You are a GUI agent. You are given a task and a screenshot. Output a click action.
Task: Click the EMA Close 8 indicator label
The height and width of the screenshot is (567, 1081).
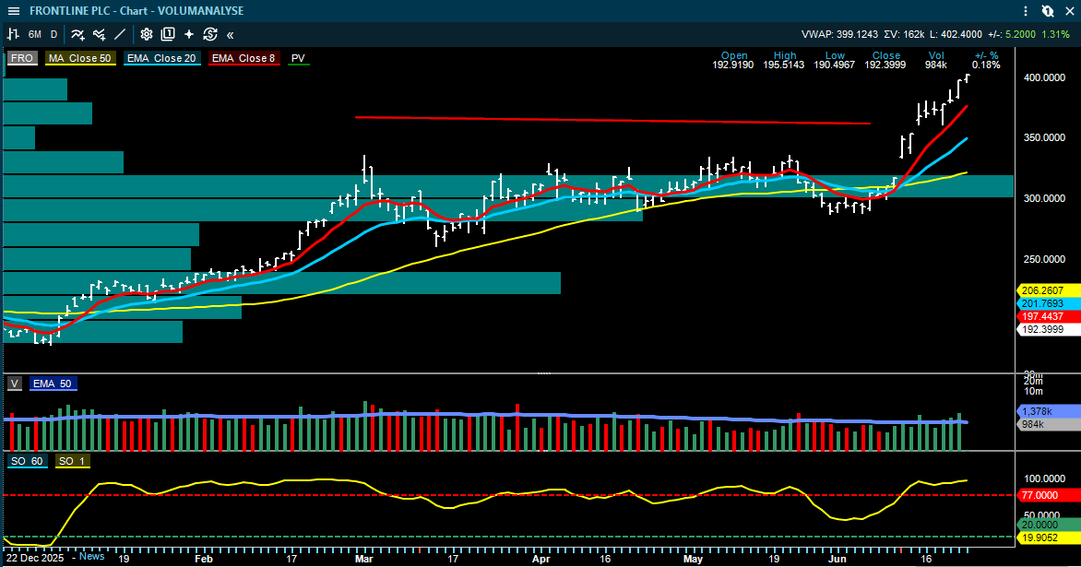[244, 58]
